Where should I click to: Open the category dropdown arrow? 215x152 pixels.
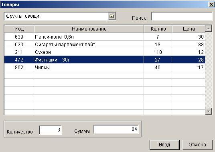click(x=112, y=16)
